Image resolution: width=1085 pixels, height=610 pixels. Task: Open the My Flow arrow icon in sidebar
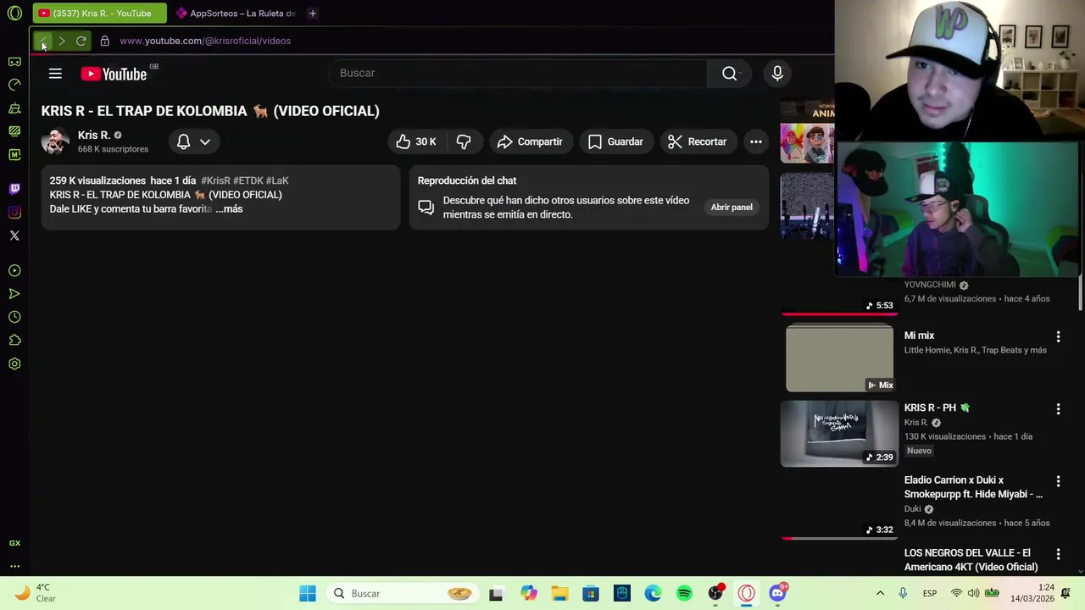[14, 294]
